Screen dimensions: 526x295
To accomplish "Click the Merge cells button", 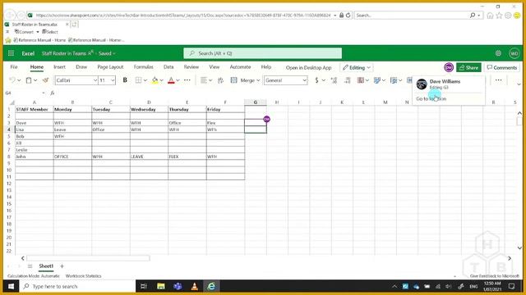I will 242,80.
